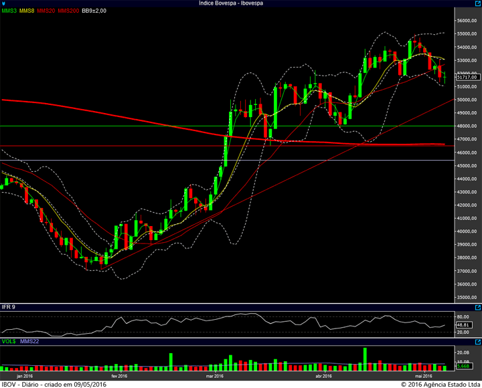
Task: Click the jan 2016 date axis label
Action: tap(25, 376)
